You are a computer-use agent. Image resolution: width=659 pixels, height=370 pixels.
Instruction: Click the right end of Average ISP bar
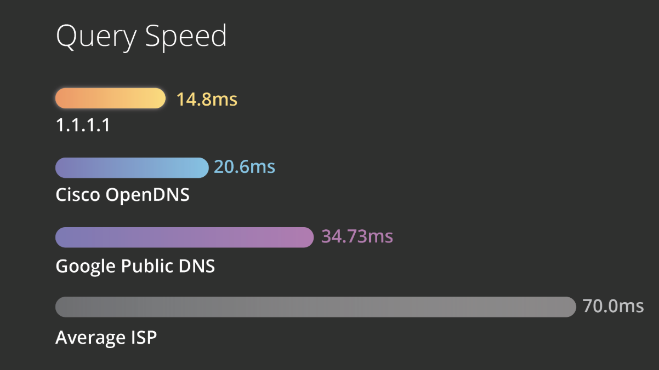coord(571,307)
